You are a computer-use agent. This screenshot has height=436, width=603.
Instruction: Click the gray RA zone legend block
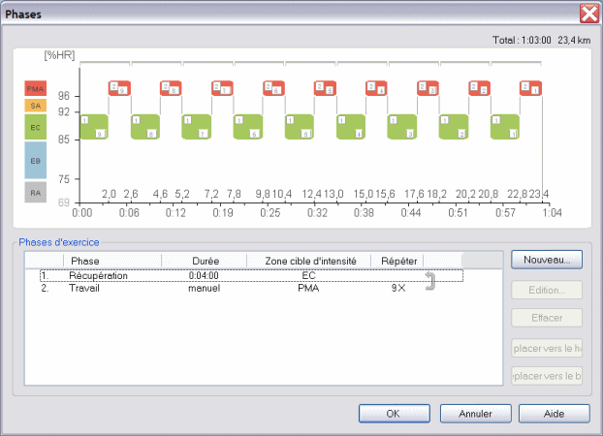(35, 192)
